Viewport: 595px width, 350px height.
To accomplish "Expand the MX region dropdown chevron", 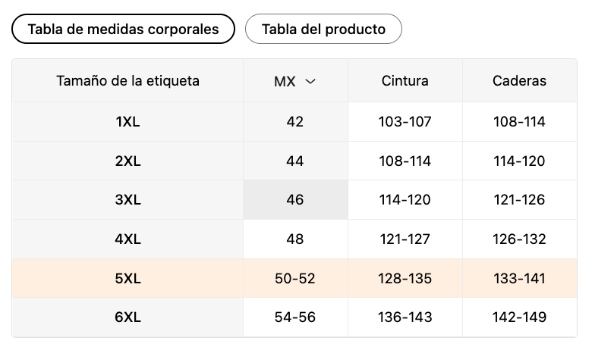I will pyautogui.click(x=310, y=81).
